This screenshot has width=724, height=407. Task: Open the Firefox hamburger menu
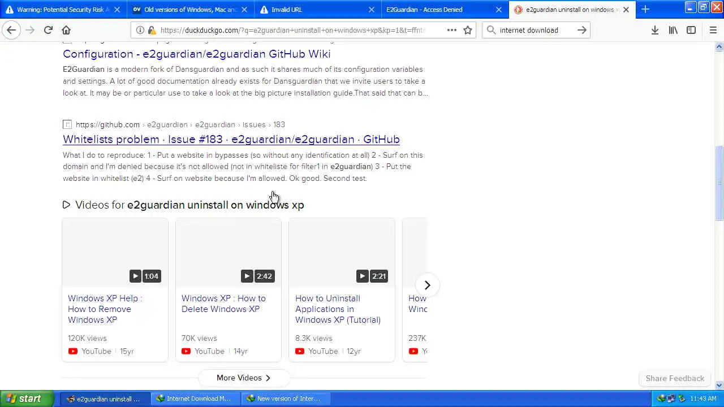713,30
